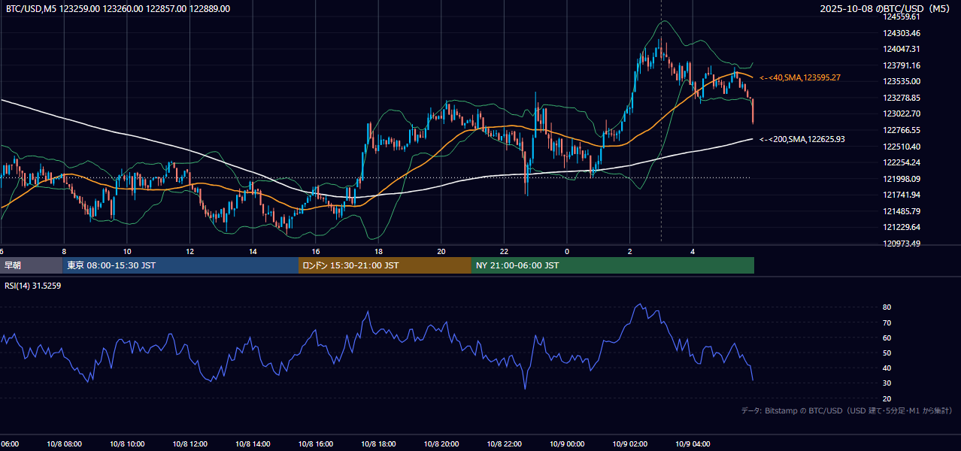This screenshot has height=451, width=961.
Task: Click RSI scale value 70
Action: click(x=887, y=322)
